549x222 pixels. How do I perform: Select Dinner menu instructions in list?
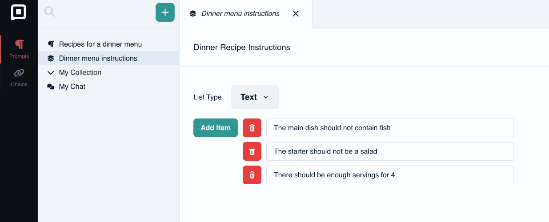(108, 58)
